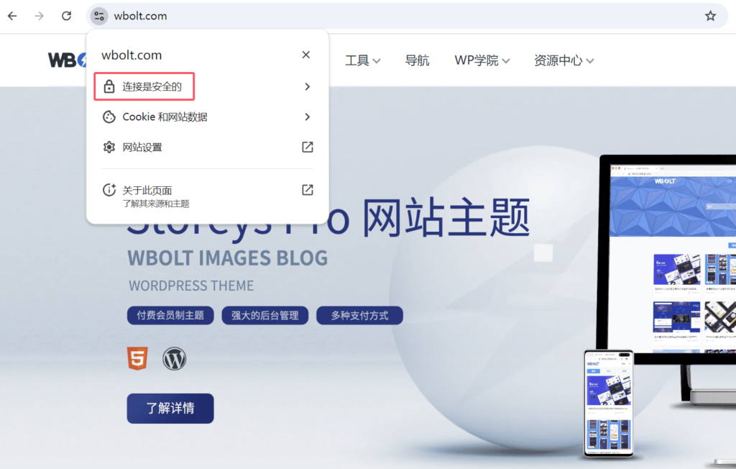Open 'Cookie 和网站数据' entry
Image resolution: width=736 pixels, height=469 pixels.
click(207, 117)
